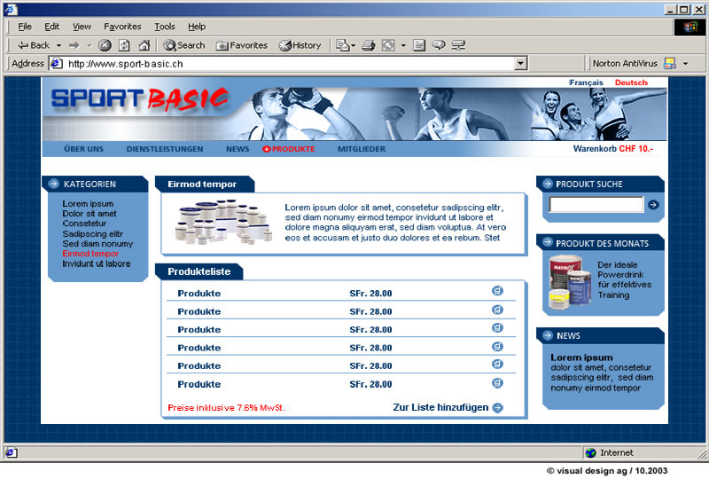The width and height of the screenshot is (709, 479).
Task: Click the Print icon in toolbar
Action: [369, 45]
